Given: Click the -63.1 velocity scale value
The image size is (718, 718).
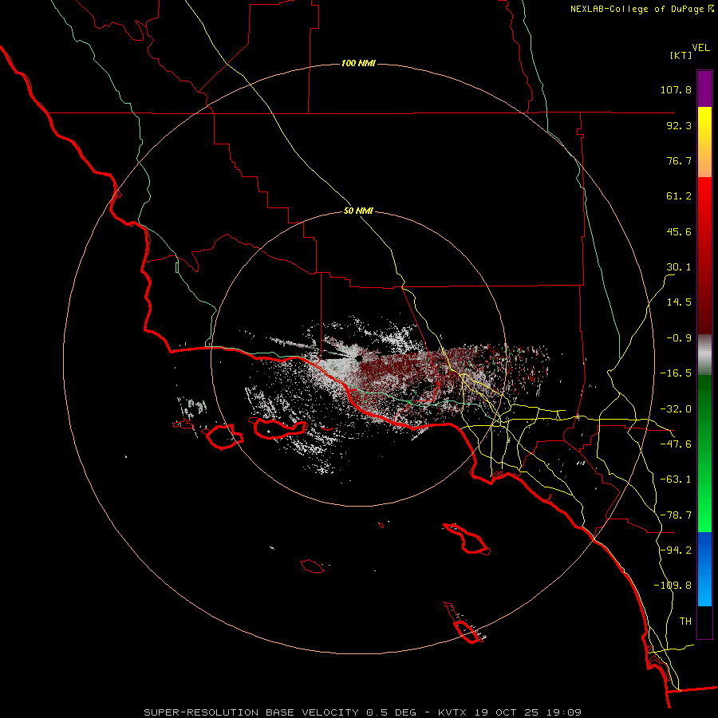Looking at the screenshot, I should 676,479.
